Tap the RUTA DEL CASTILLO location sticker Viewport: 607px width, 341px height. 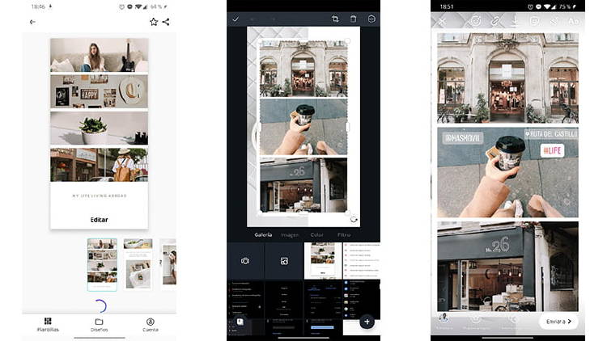pos(551,134)
